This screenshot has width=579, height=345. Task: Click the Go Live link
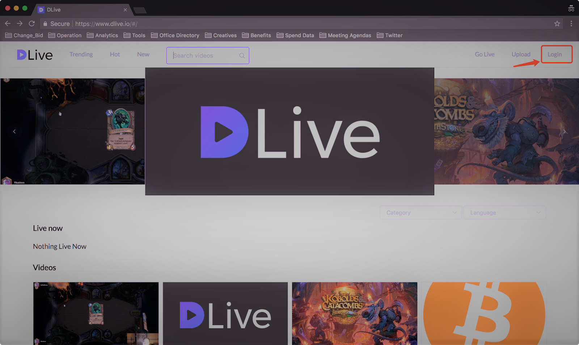(485, 54)
